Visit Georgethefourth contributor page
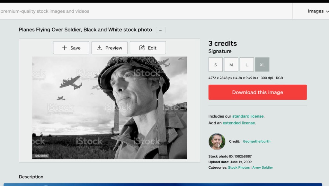 tap(256, 141)
